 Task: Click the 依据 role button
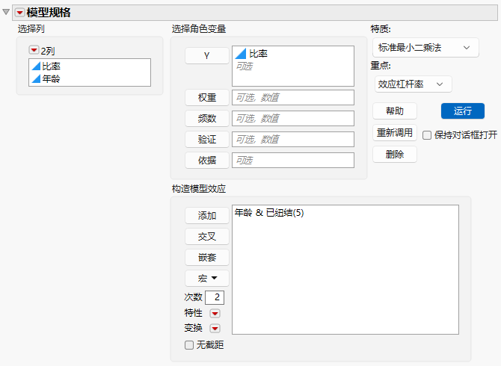click(206, 160)
